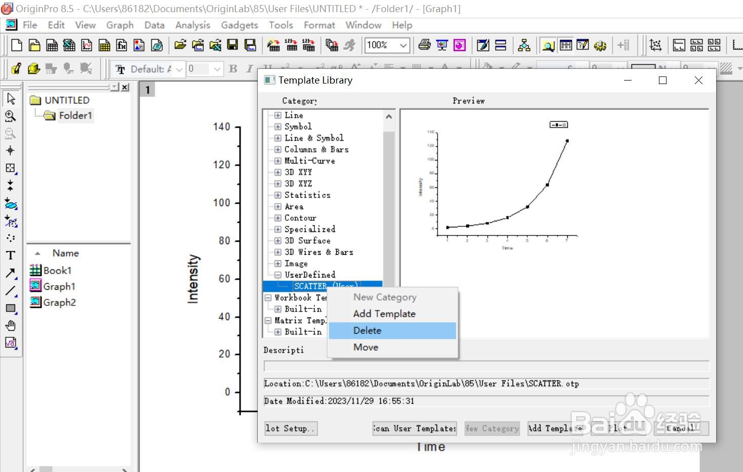Choose Move in the context menu
Viewport: 743px width, 472px height.
[393, 347]
